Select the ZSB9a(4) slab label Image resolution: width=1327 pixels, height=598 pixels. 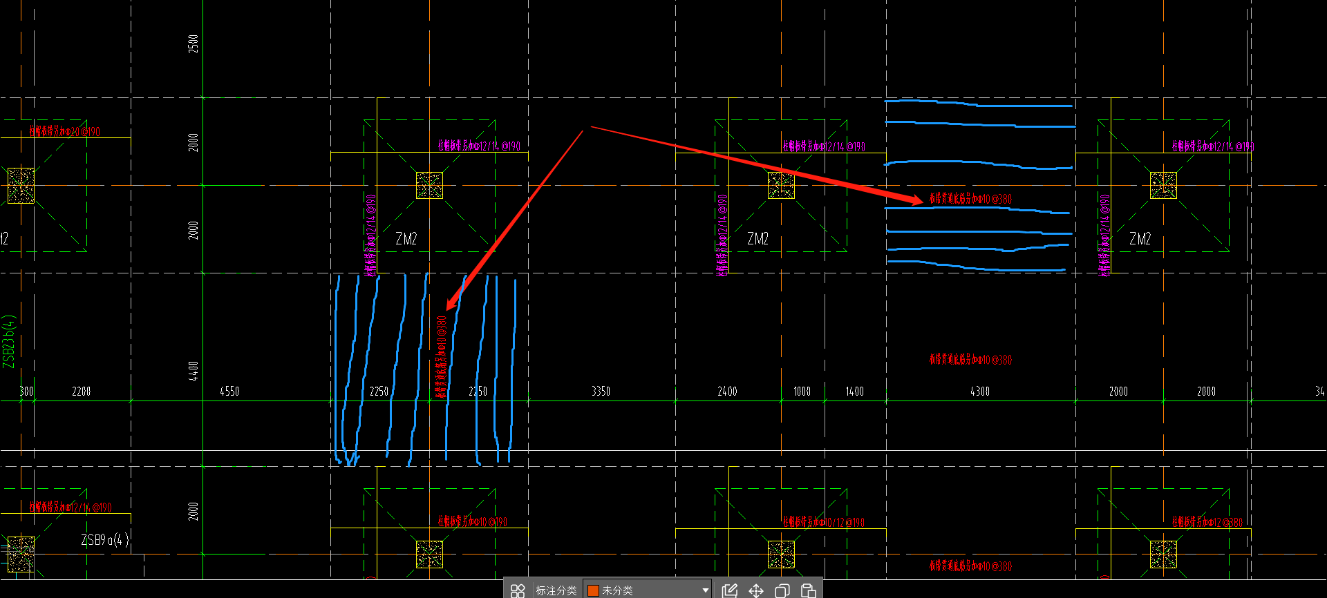click(105, 540)
